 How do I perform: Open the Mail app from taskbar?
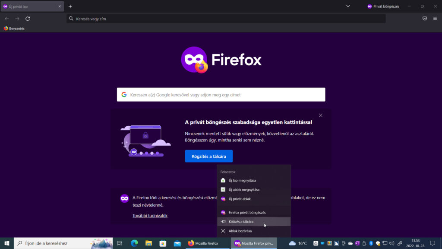click(x=177, y=243)
